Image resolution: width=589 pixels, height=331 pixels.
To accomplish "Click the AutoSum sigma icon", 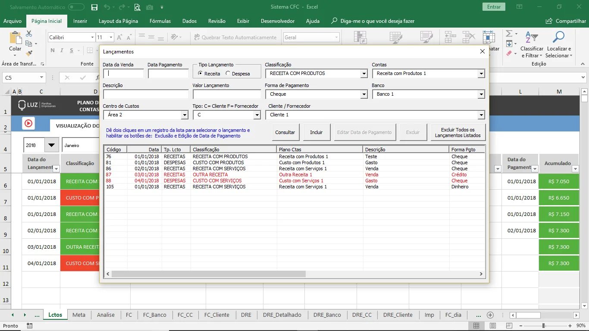I will 509,34.
